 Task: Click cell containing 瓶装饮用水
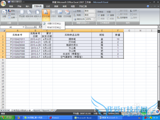(72, 45)
